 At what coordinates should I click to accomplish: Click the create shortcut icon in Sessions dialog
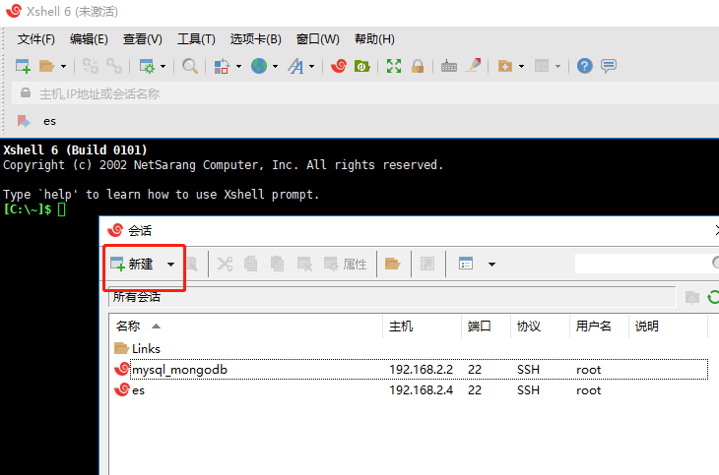point(427,264)
